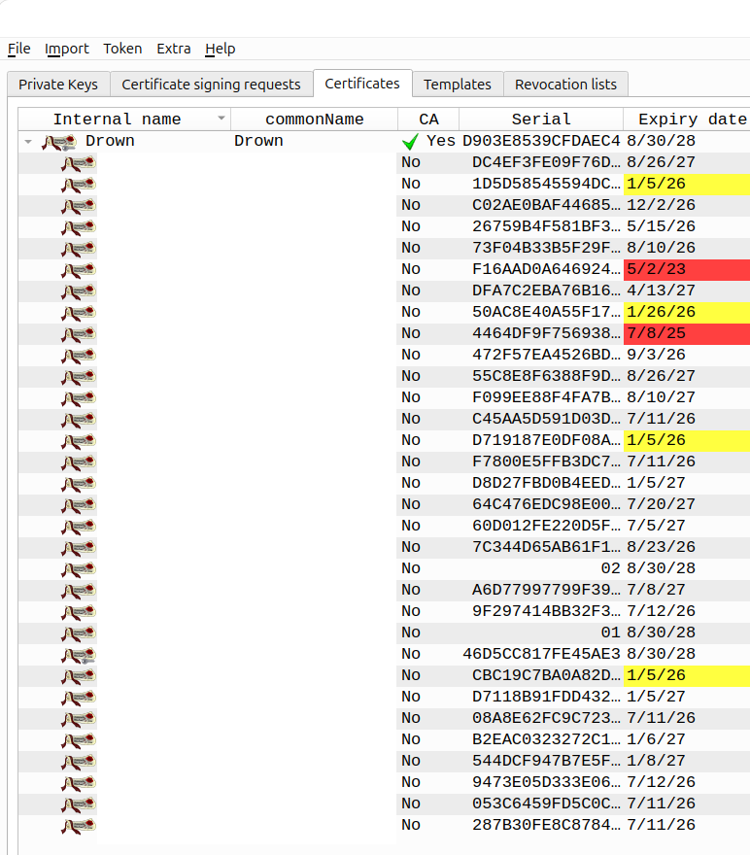Select serial D7118B91FDD432 cell
This screenshot has height=855, width=750.
[x=541, y=697]
